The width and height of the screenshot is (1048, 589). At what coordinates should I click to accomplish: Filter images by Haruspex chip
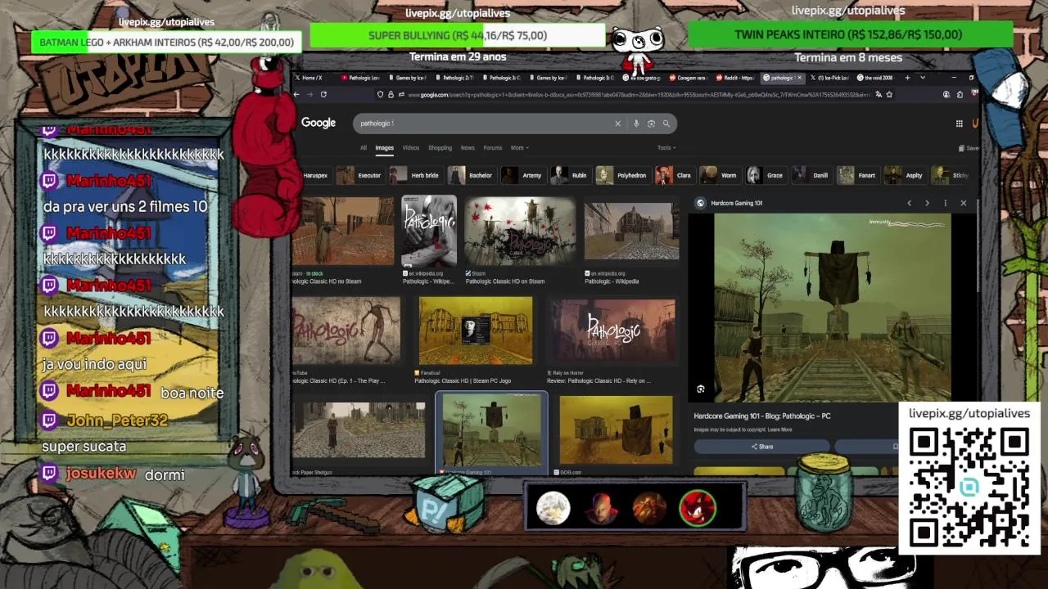point(314,175)
